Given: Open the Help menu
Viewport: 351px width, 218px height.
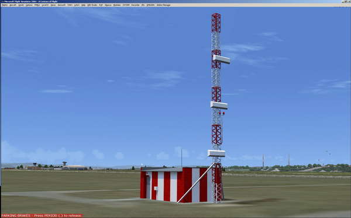Looking at the screenshot, I should tap(83, 5).
